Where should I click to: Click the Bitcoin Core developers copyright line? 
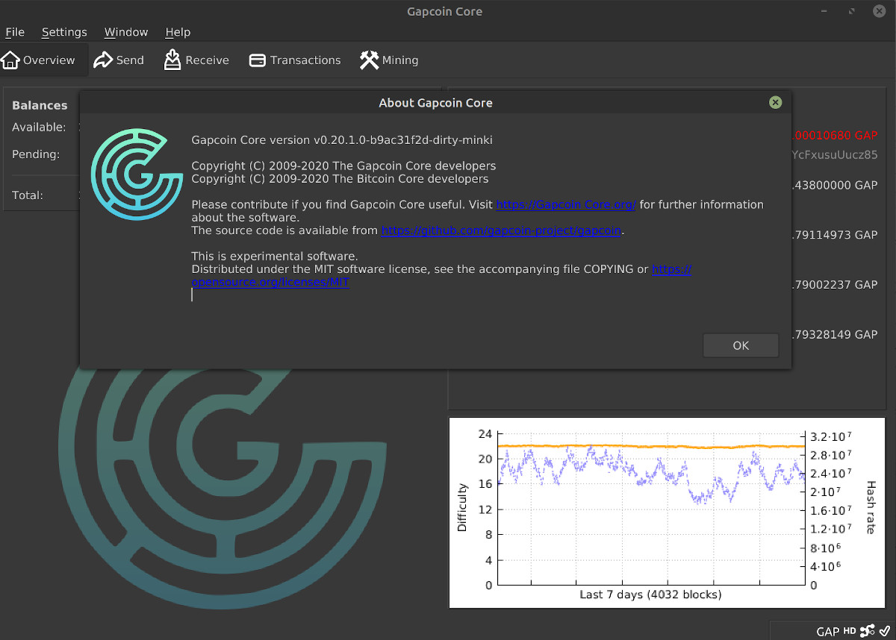340,179
